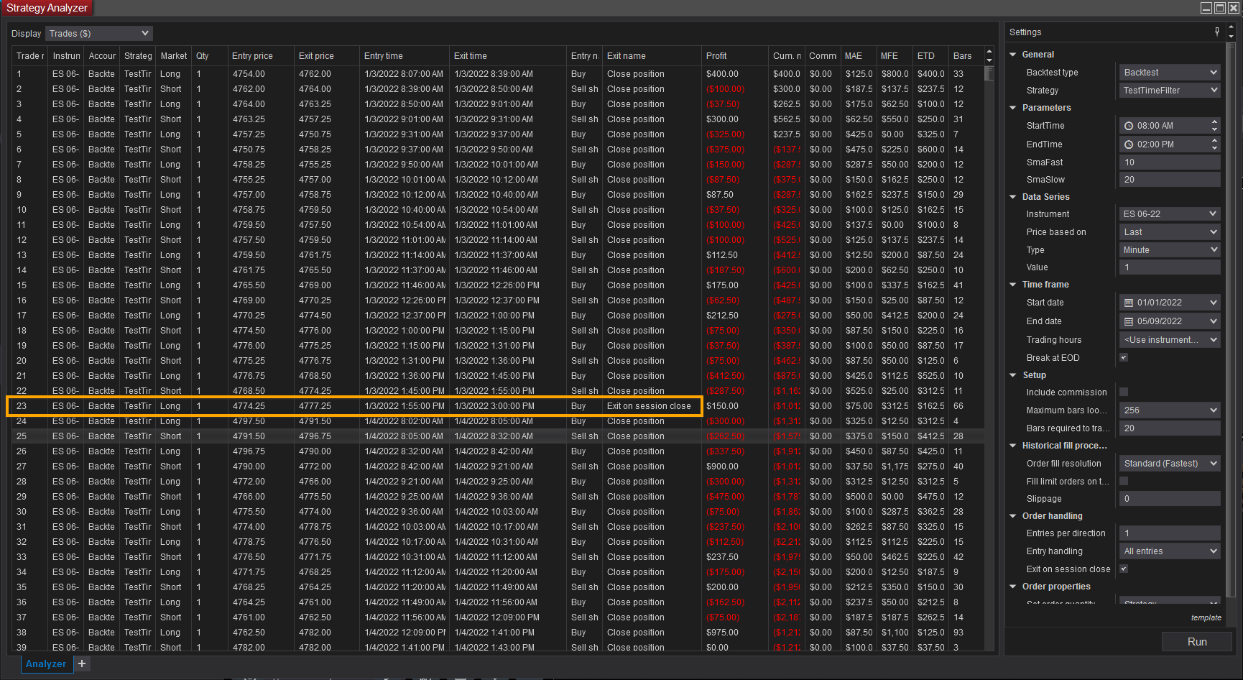Click the StartTime 08:00 AM field
This screenshot has width=1243, height=680.
(x=1170, y=126)
